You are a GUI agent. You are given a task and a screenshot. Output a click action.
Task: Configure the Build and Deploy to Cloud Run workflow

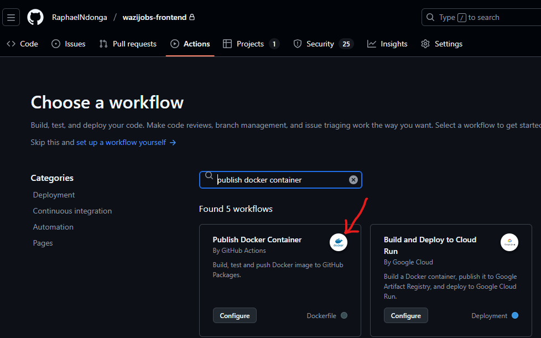click(405, 315)
